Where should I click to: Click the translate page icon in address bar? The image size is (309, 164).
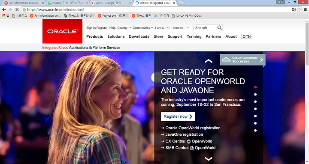click(294, 9)
